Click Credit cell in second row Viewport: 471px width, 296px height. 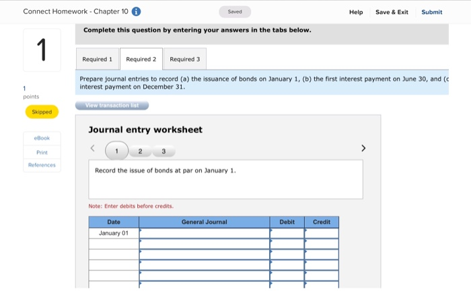[x=322, y=244]
